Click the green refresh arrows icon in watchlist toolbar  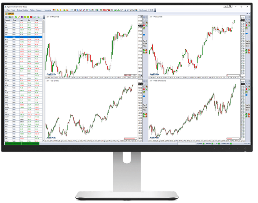(x=16, y=17)
